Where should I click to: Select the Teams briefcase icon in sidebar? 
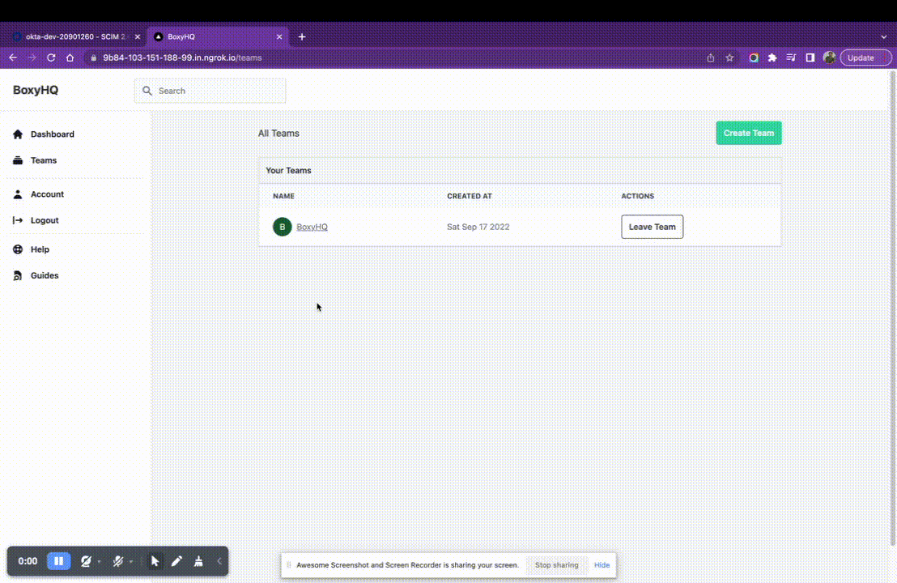[18, 160]
